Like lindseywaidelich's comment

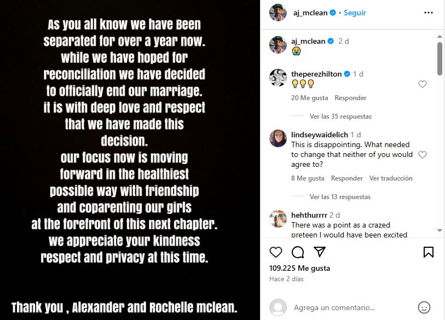[x=423, y=155]
